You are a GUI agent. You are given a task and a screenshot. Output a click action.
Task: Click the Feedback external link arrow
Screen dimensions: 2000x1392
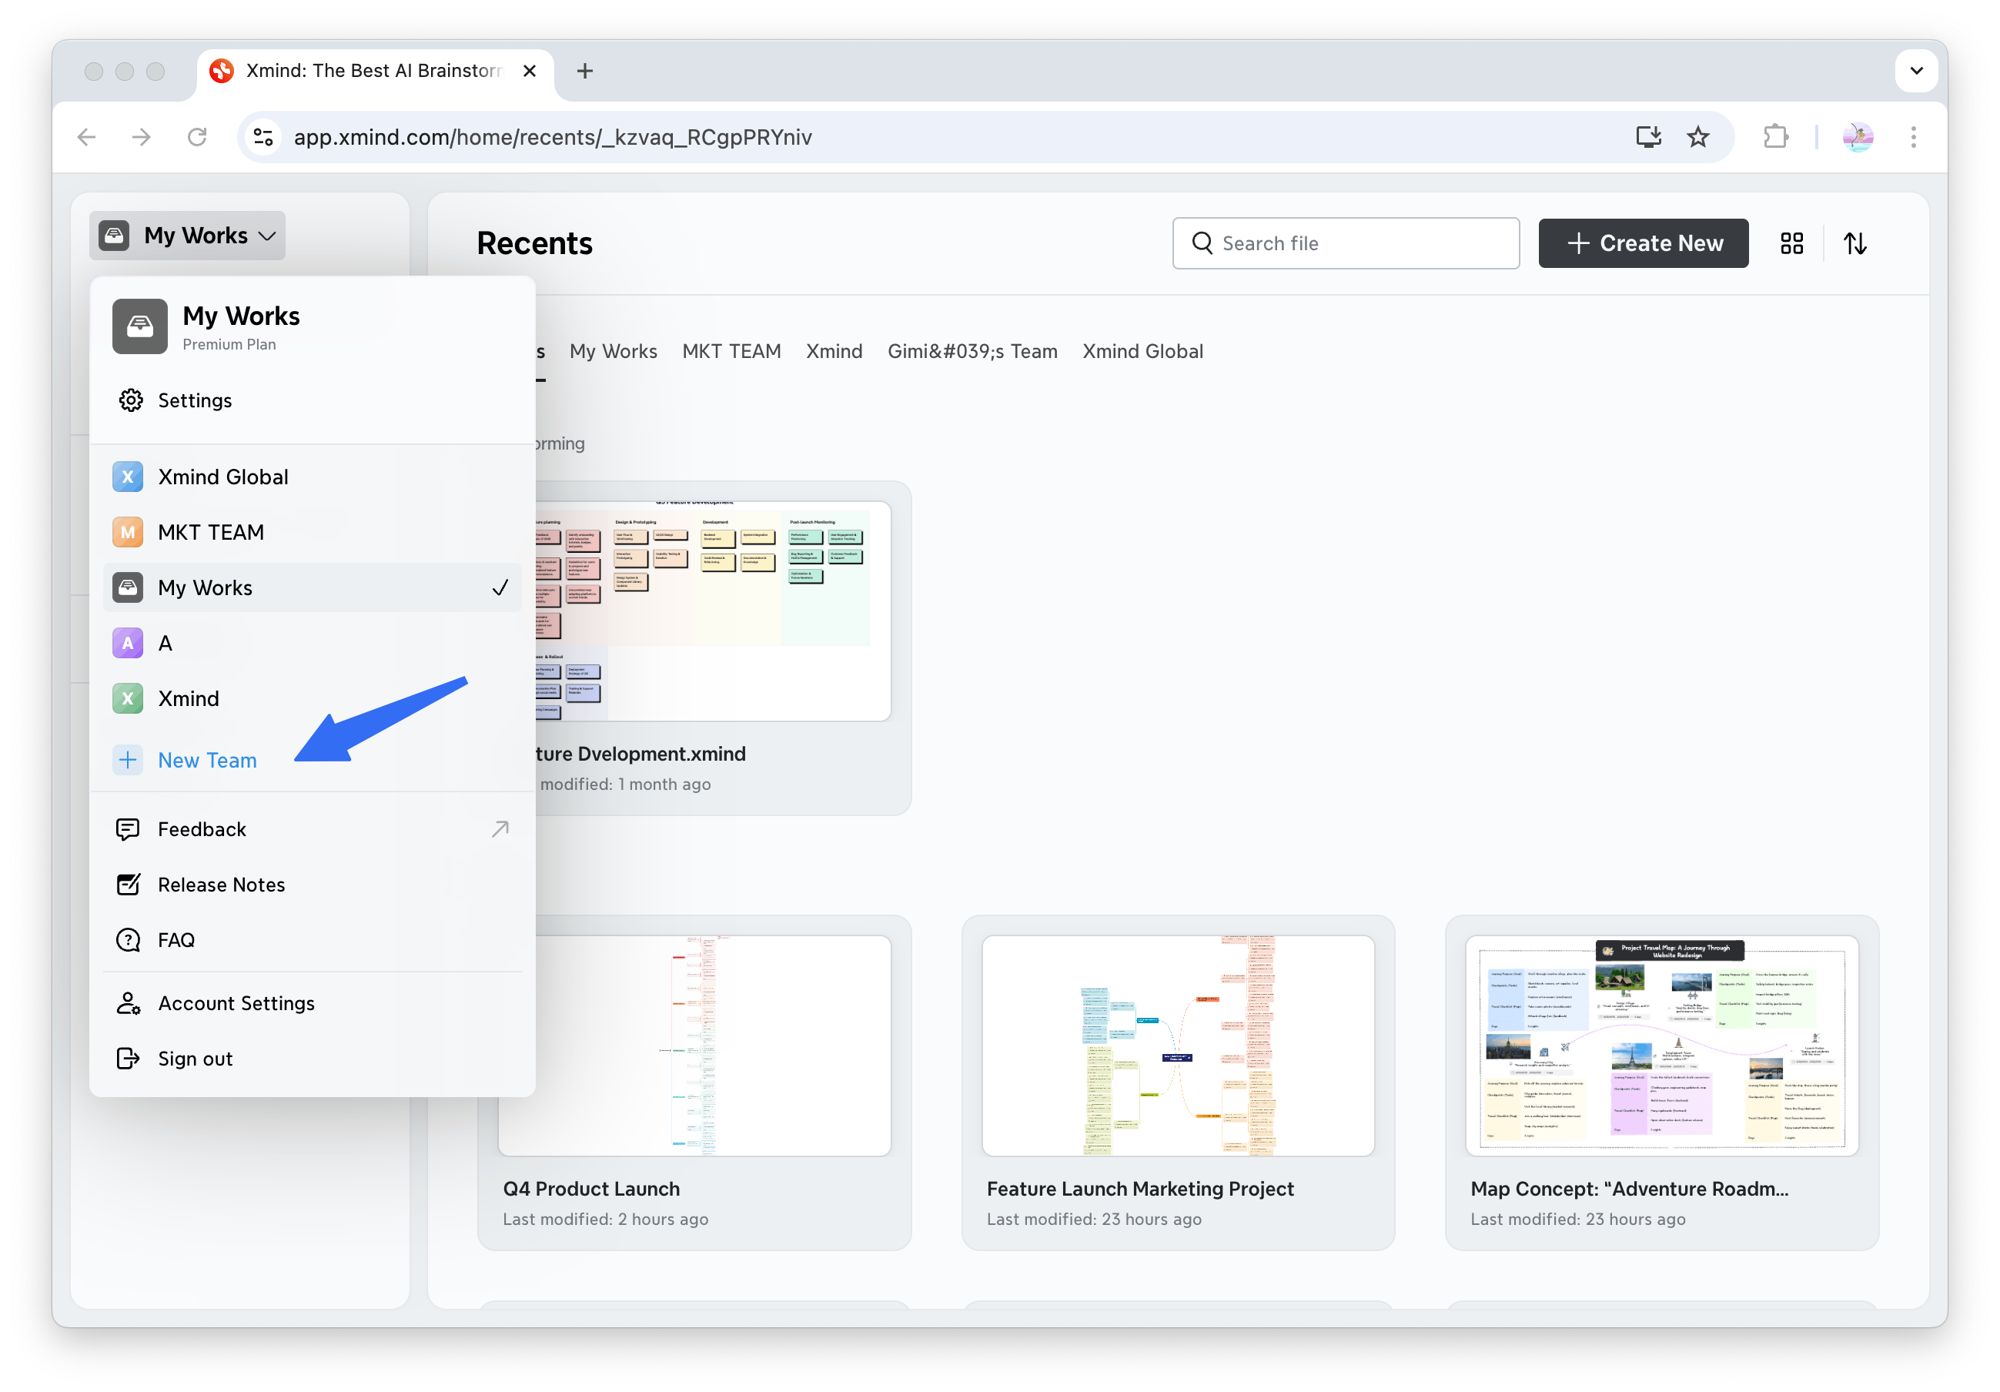(x=500, y=829)
